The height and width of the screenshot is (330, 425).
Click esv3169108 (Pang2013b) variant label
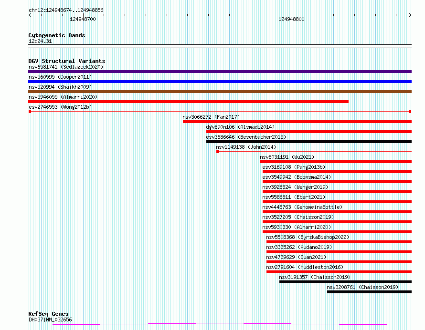pyautogui.click(x=294, y=167)
